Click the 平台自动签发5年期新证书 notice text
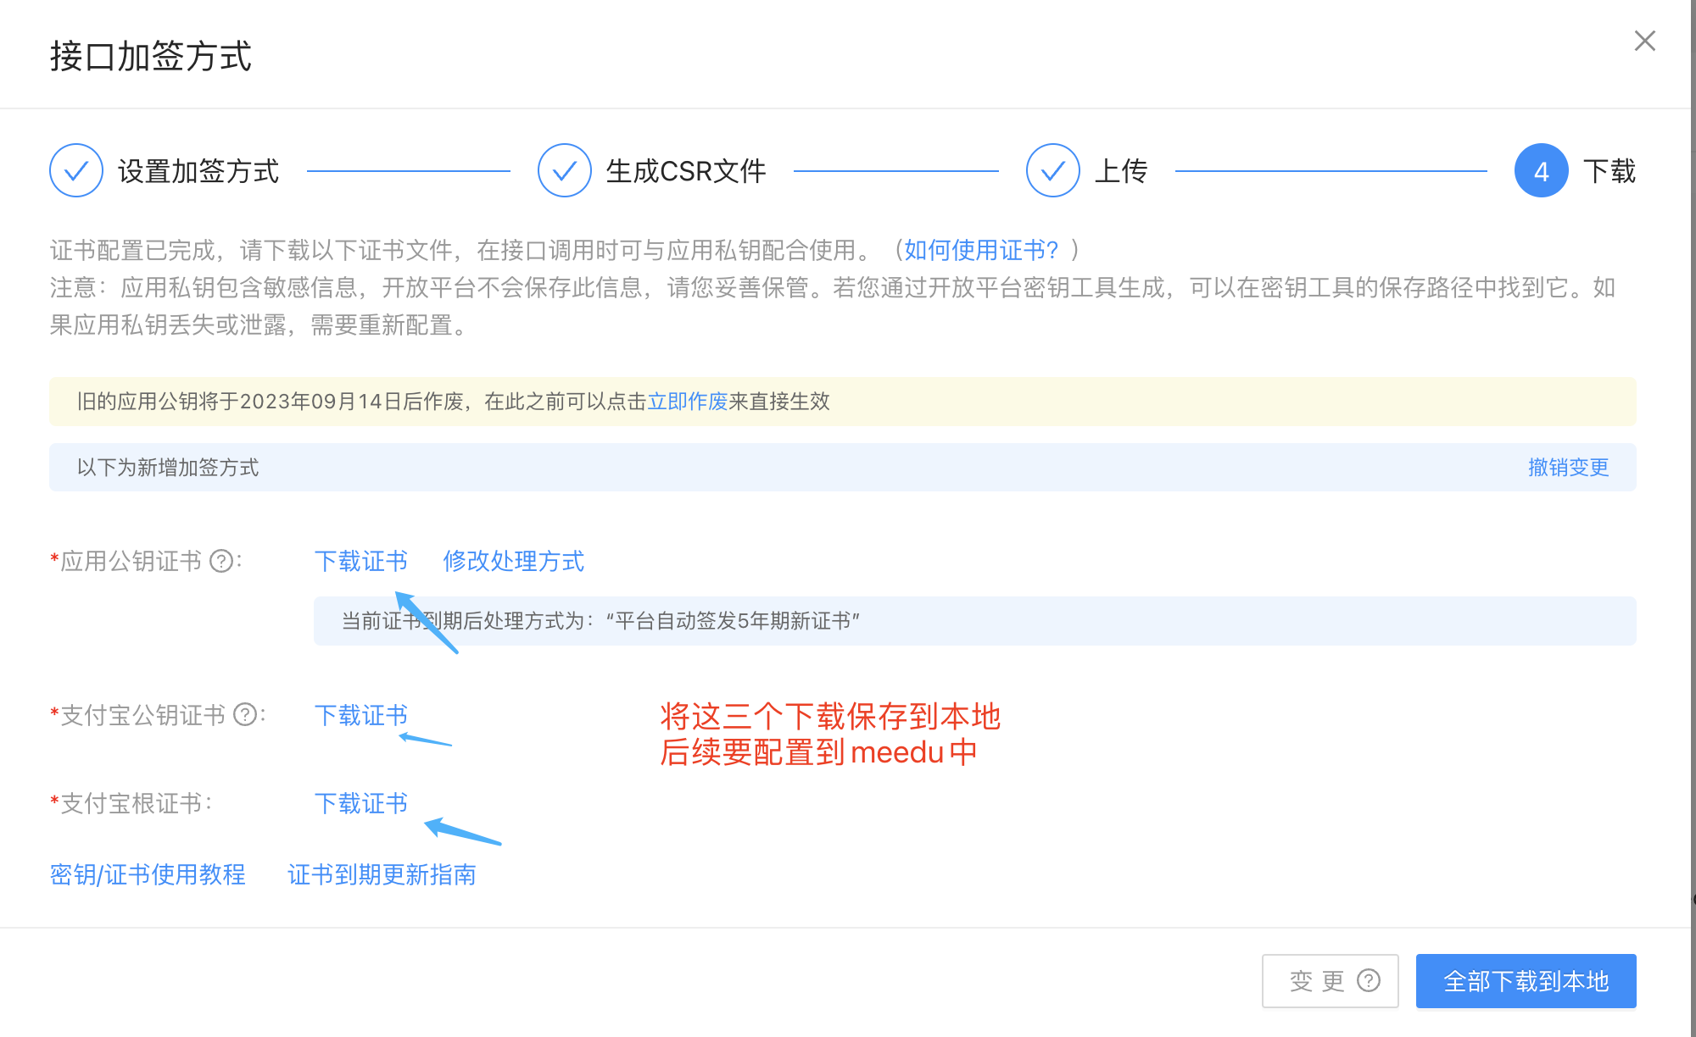Image resolution: width=1696 pixels, height=1037 pixels. (601, 621)
